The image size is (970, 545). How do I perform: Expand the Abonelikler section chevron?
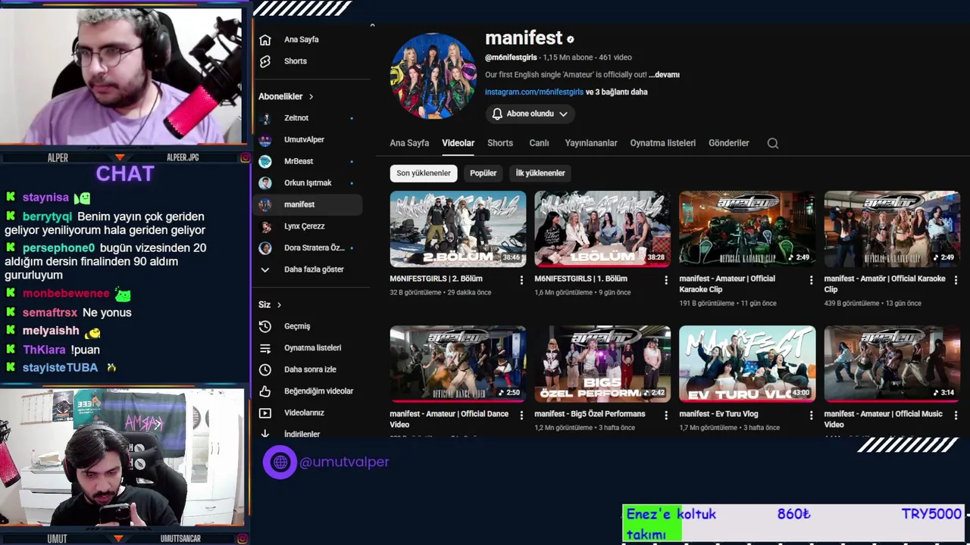[x=311, y=97]
